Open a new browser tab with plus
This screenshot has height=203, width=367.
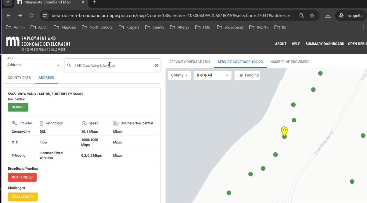click(95, 2)
